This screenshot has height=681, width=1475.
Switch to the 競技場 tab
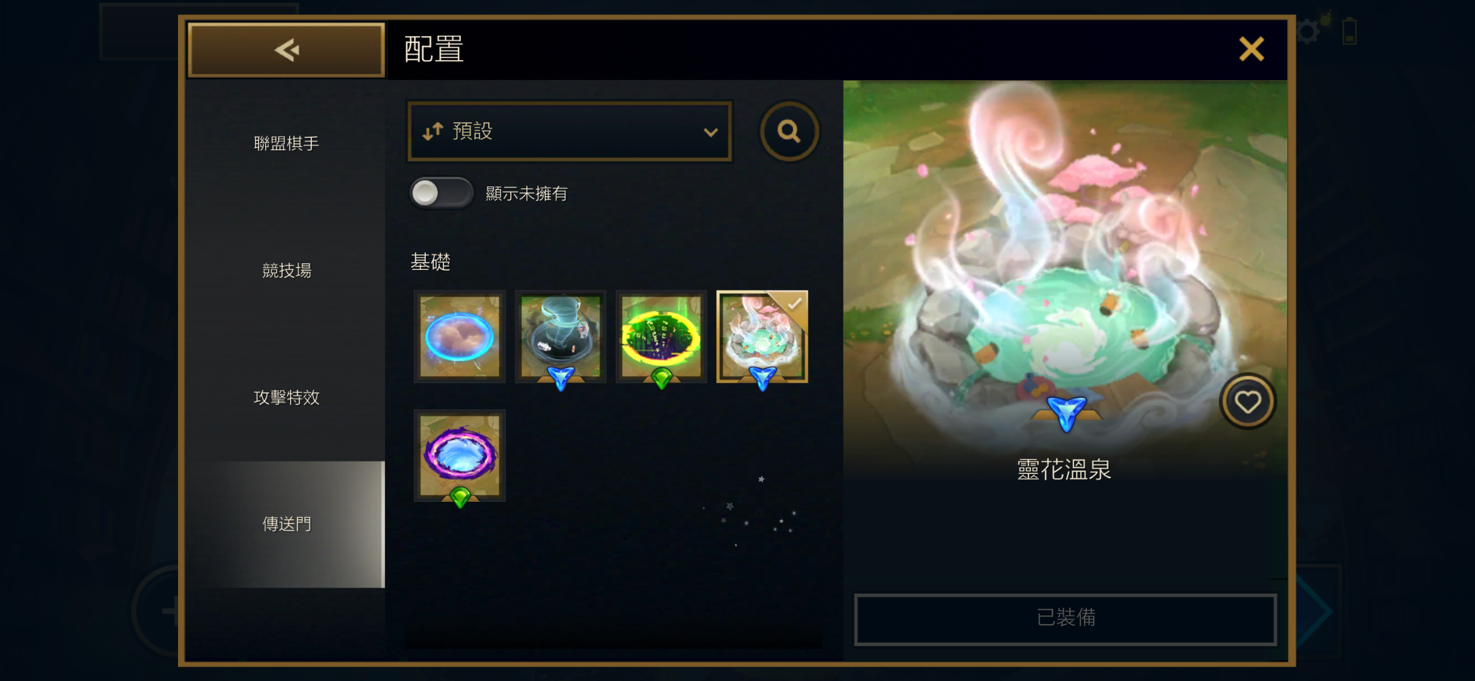286,271
